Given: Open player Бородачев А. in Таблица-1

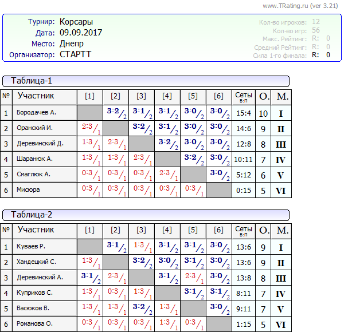Looking at the screenshot, I should (37, 113).
